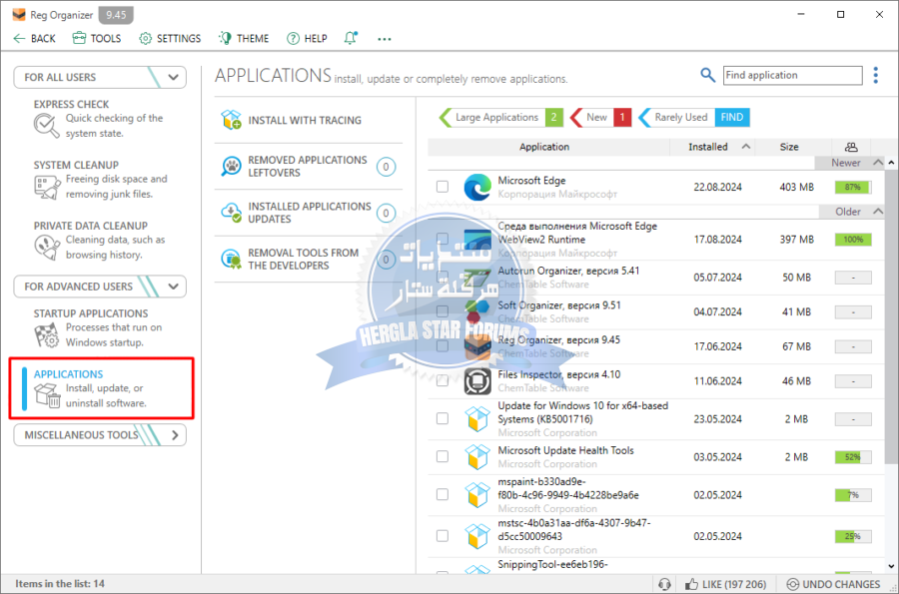This screenshot has height=594, width=899.
Task: Expand the Miscellaneous Tools section
Action: pos(174,435)
